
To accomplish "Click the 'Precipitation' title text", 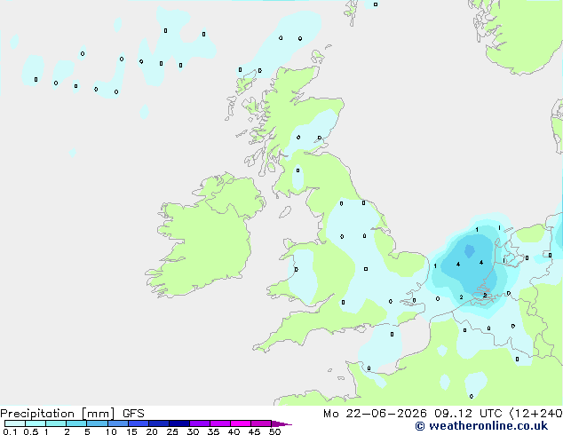I will 37,414.
